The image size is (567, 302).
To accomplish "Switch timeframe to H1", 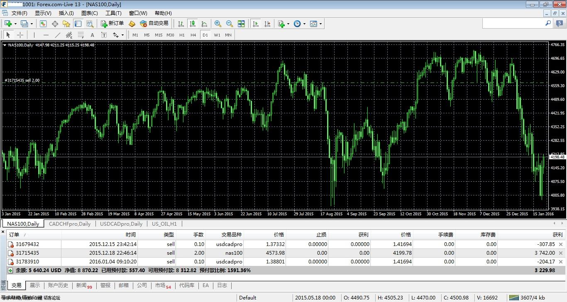I will coord(182,35).
